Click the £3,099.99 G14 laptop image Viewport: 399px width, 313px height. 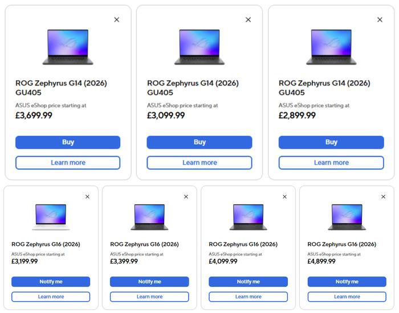coord(199,47)
